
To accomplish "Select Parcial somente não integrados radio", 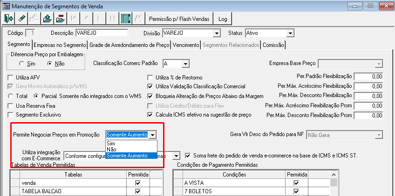I will click(37, 96).
